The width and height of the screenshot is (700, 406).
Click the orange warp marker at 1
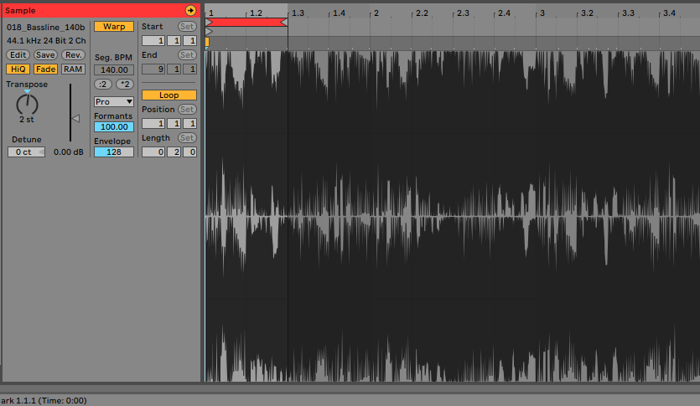(207, 42)
